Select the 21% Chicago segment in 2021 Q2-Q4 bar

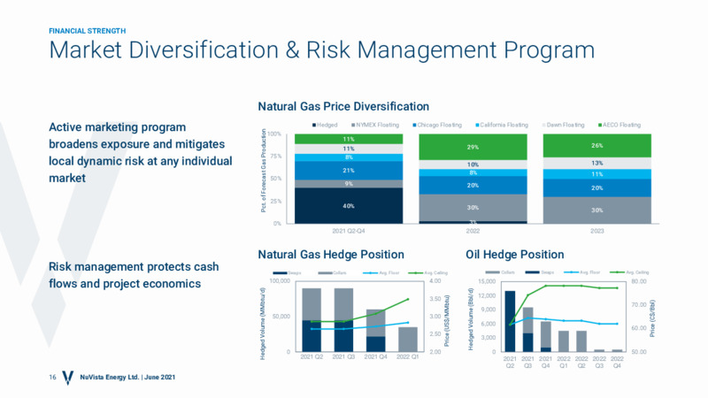349,171
